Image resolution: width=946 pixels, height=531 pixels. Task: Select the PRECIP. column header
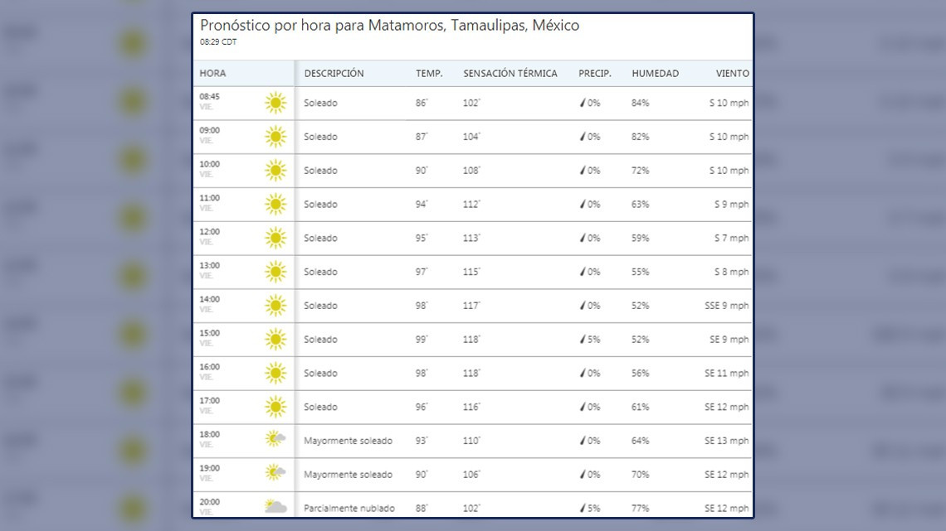(x=594, y=73)
